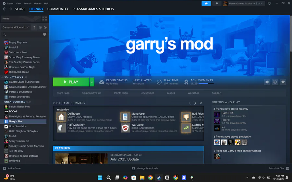Click the Menu User achievement icon
Viewport: 292px width, 182px height.
(x=125, y=117)
